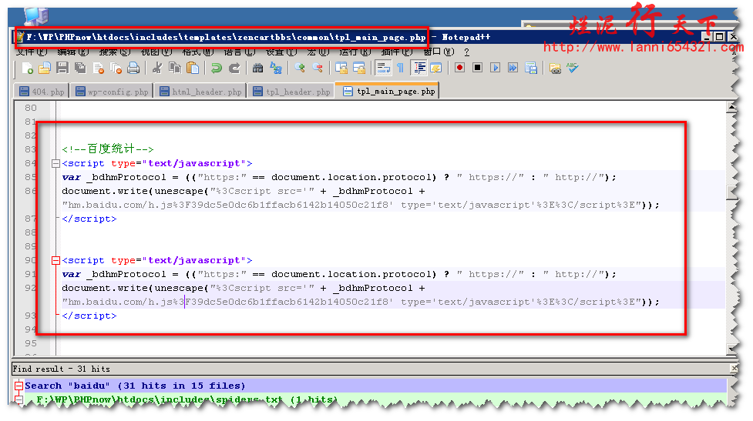This screenshot has width=753, height=421.
Task: Collapse script block fold marker at line 90
Action: [x=55, y=261]
